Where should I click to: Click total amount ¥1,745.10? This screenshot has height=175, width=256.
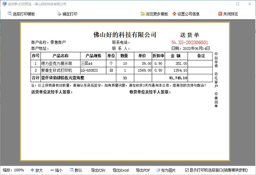(x=178, y=78)
